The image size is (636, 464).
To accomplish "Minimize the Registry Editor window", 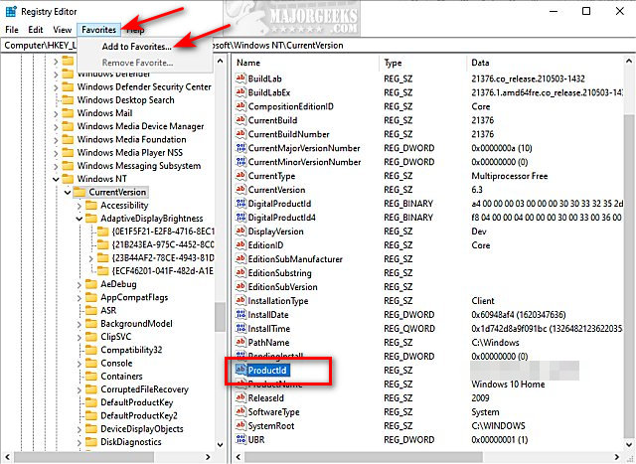I will [554, 11].
